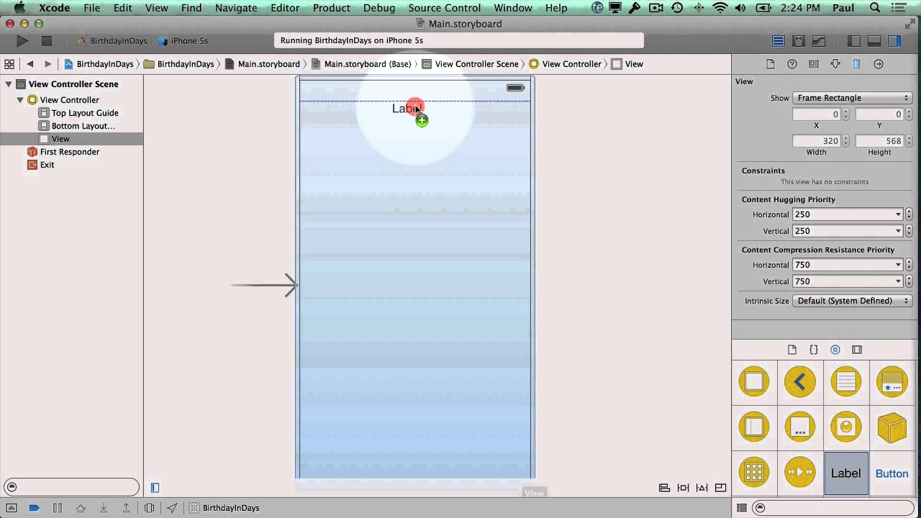Open the Assistant editor (tuxedo icon)

799,41
